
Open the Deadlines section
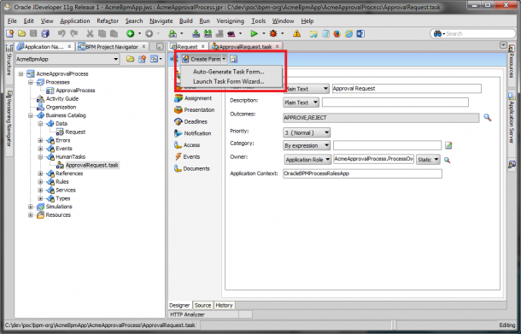[x=190, y=121]
